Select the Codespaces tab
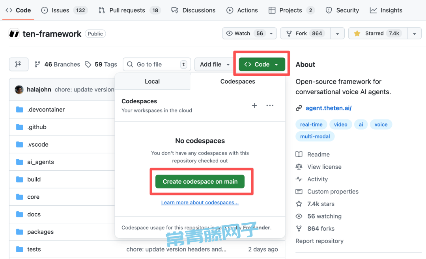This screenshot has width=426, height=259. coord(237,82)
